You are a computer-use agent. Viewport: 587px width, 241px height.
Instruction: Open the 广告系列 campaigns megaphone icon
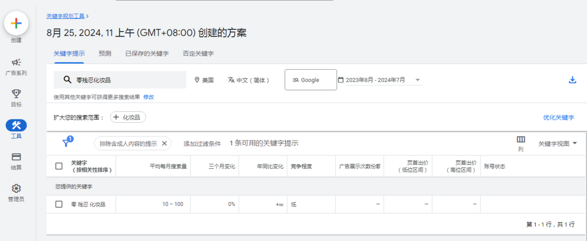[16, 63]
